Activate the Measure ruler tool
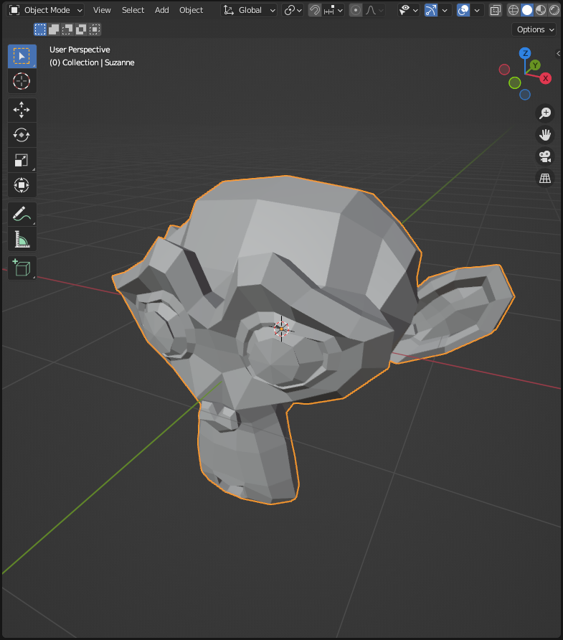Image resolution: width=563 pixels, height=640 pixels. tap(22, 239)
